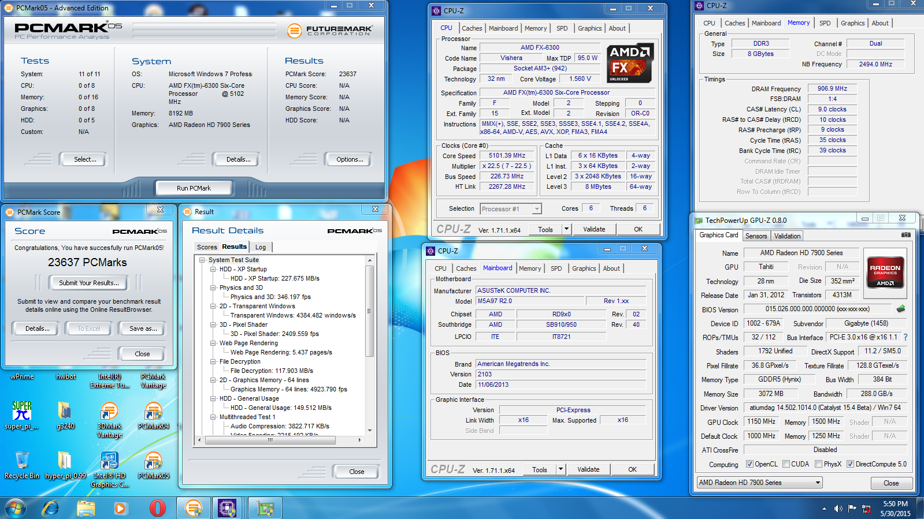Collapse the System Test Suite tree node
This screenshot has width=924, height=519.
pyautogui.click(x=202, y=260)
